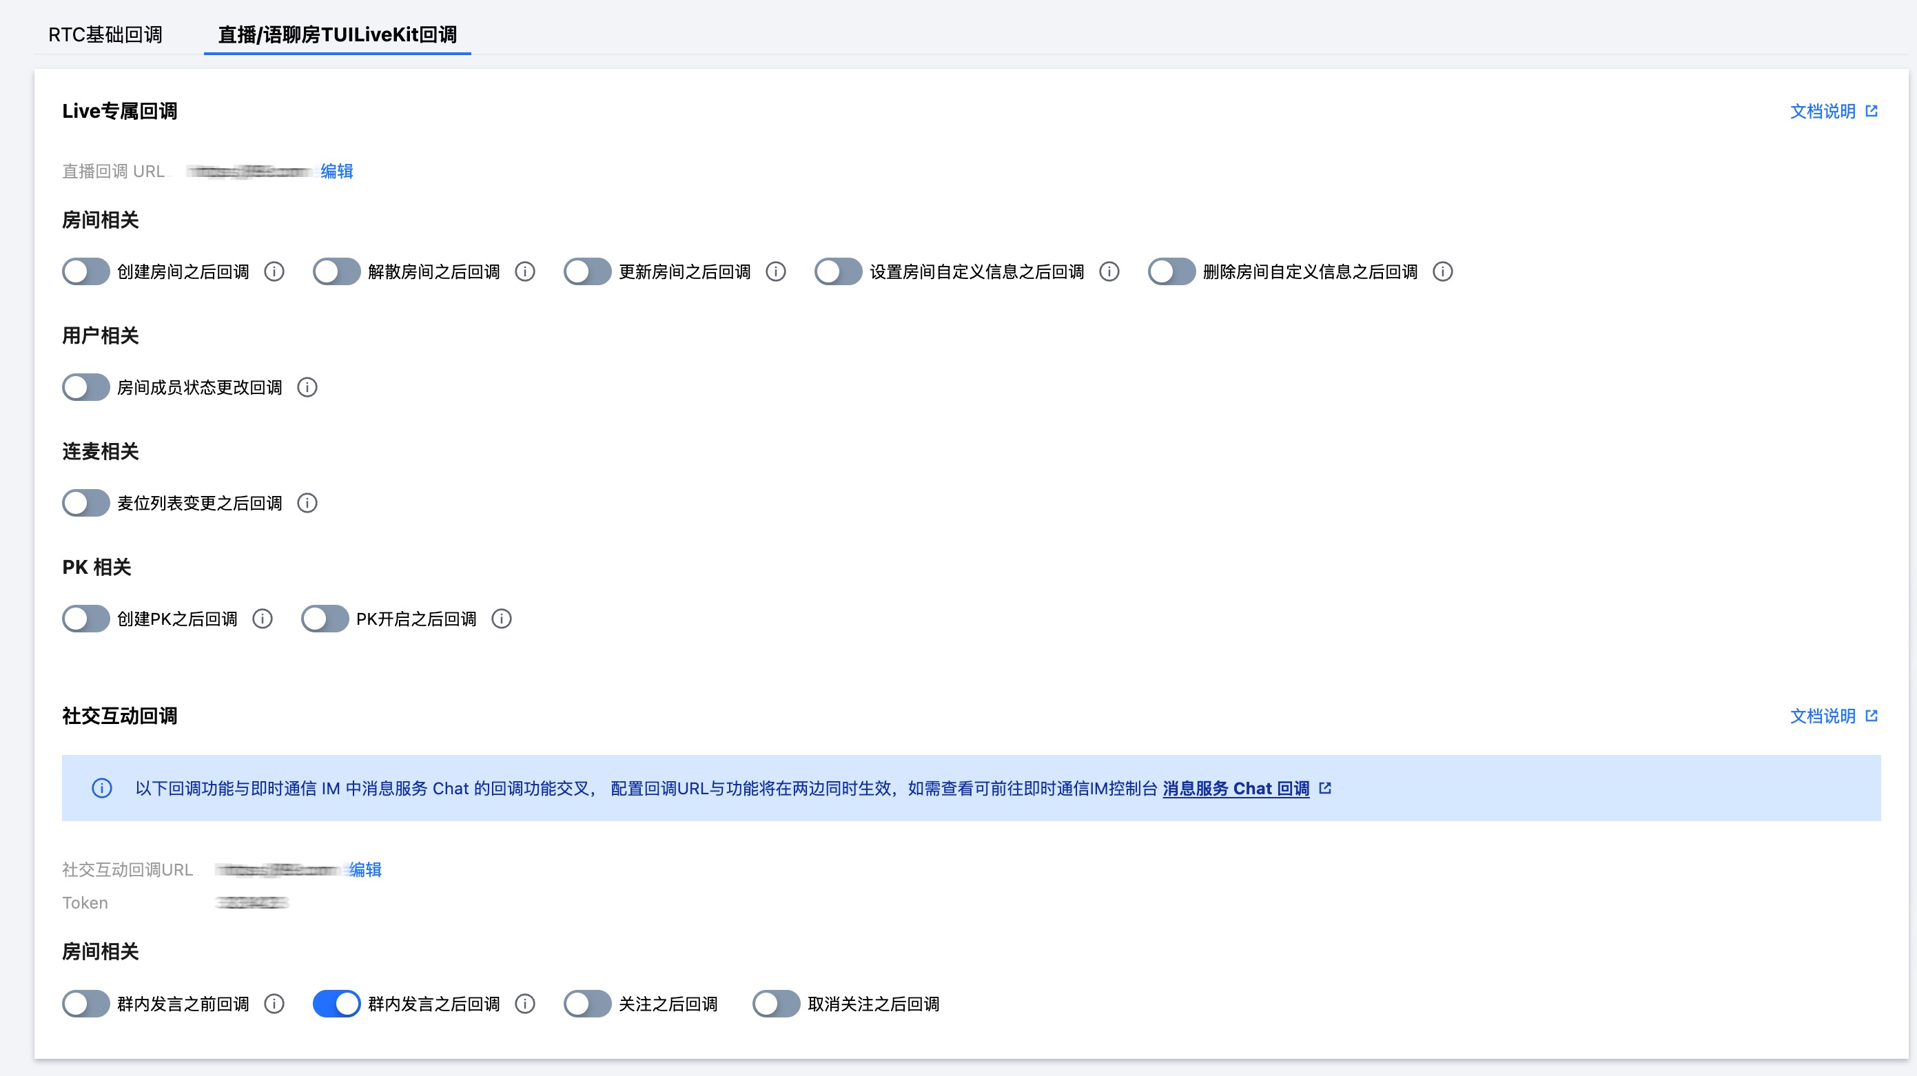The width and height of the screenshot is (1917, 1076).
Task: Click external link icon after 消息服务 Chat 回调
Action: pos(1325,788)
